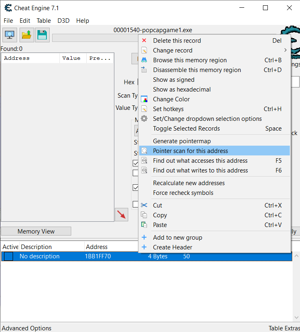Click the red X Delete record icon

[x=144, y=40]
